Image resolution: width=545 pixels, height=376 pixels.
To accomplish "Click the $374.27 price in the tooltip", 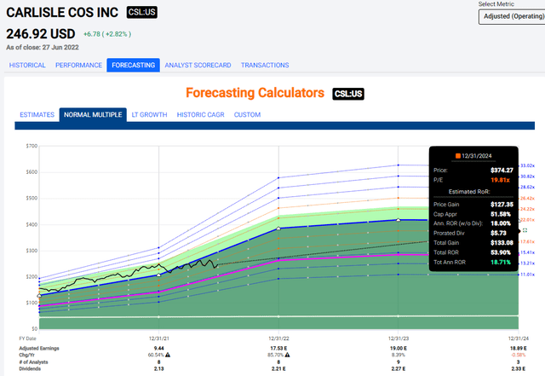I will [502, 171].
